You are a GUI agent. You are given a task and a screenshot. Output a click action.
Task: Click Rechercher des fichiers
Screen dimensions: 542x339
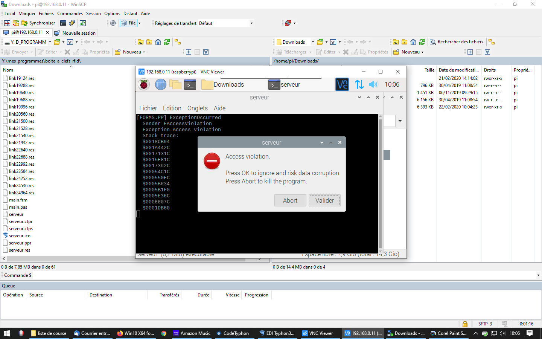point(457,42)
